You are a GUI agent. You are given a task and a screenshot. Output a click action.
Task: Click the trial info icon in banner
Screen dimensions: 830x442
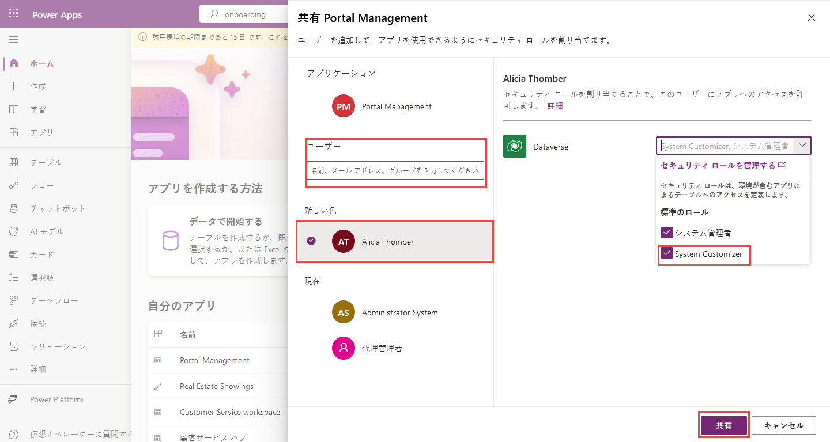[142, 37]
